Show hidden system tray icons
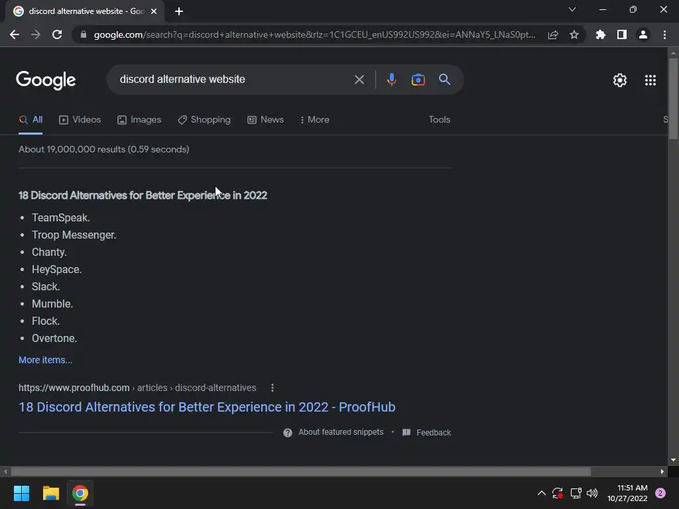The width and height of the screenshot is (679, 509). click(541, 493)
